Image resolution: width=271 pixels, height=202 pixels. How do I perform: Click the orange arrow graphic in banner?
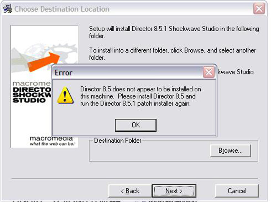44,62
